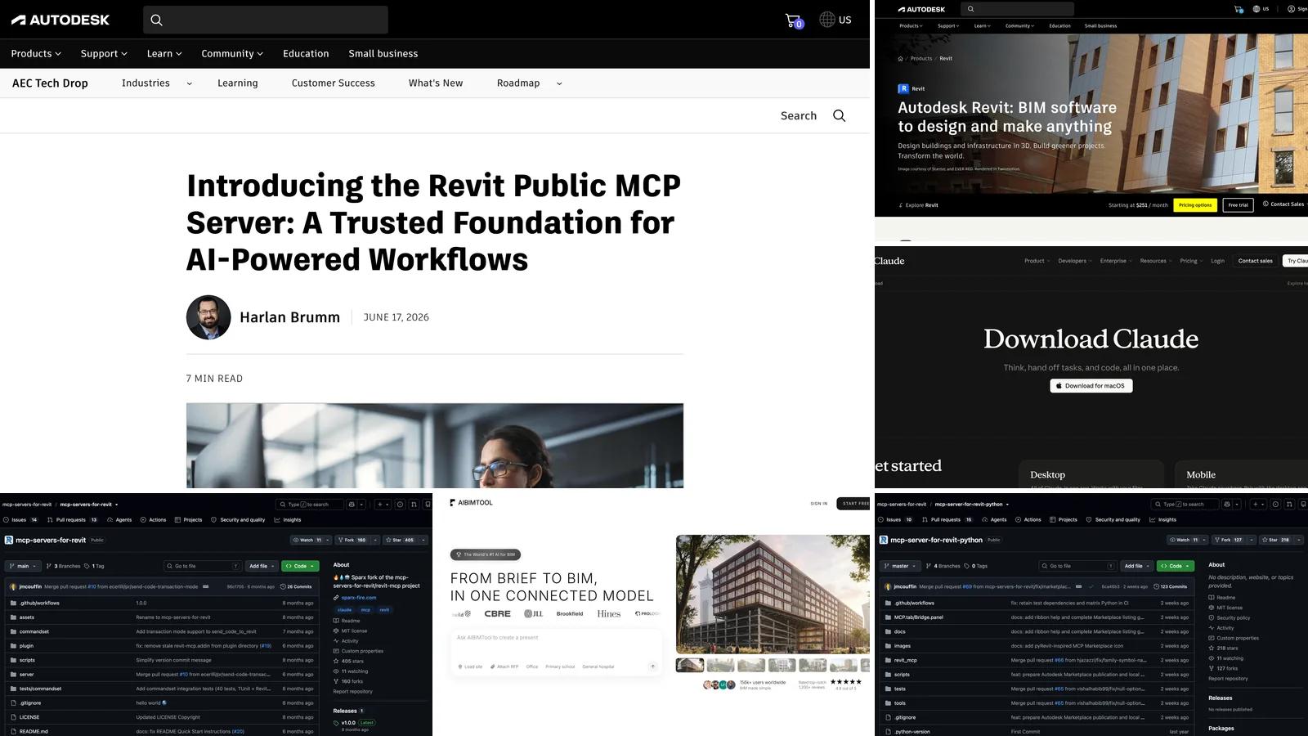Screen dimensions: 1308x736
Task: Select first building thumbnail in AIBIMTool gallery
Action: coord(690,666)
